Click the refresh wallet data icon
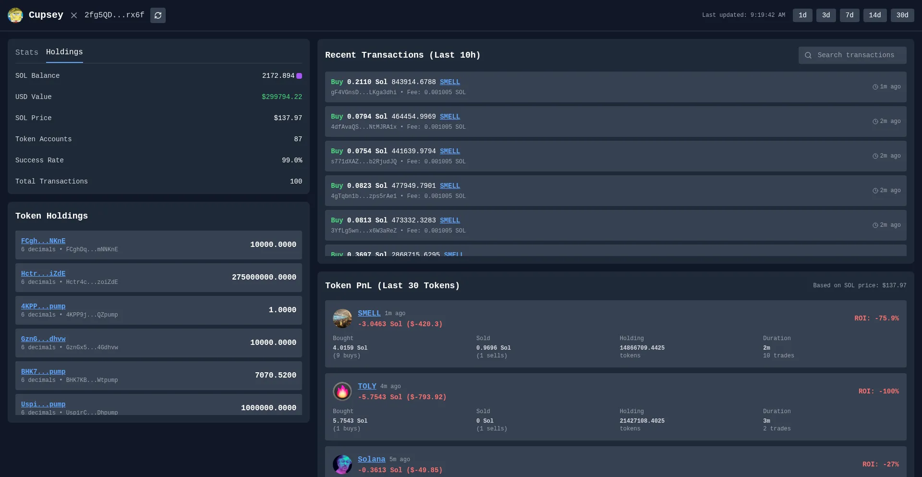The height and width of the screenshot is (477, 922). tap(158, 15)
